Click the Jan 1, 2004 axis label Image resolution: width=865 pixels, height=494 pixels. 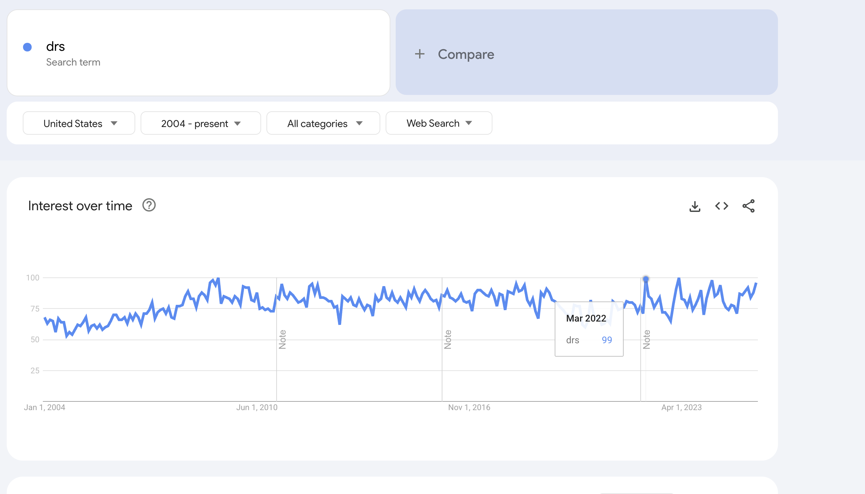point(45,407)
